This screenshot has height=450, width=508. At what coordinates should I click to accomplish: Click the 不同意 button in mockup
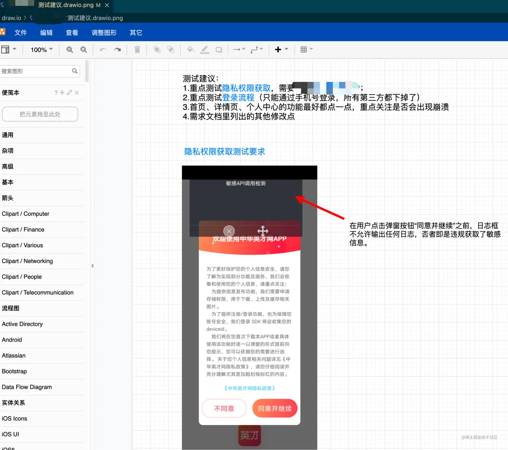[x=224, y=409]
